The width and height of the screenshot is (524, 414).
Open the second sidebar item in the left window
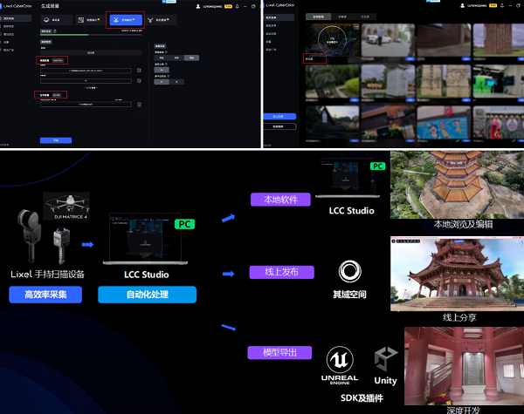click(x=9, y=26)
